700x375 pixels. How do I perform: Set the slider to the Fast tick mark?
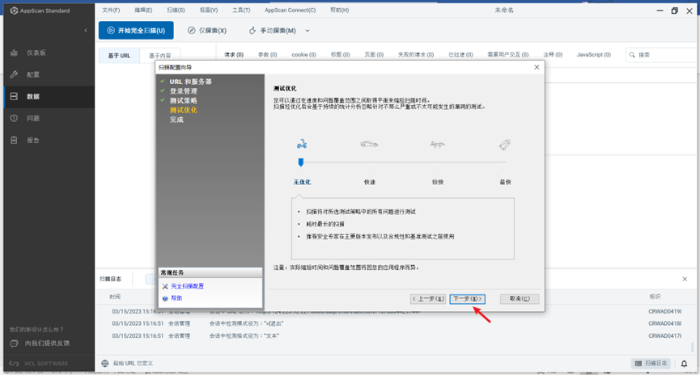click(x=369, y=167)
